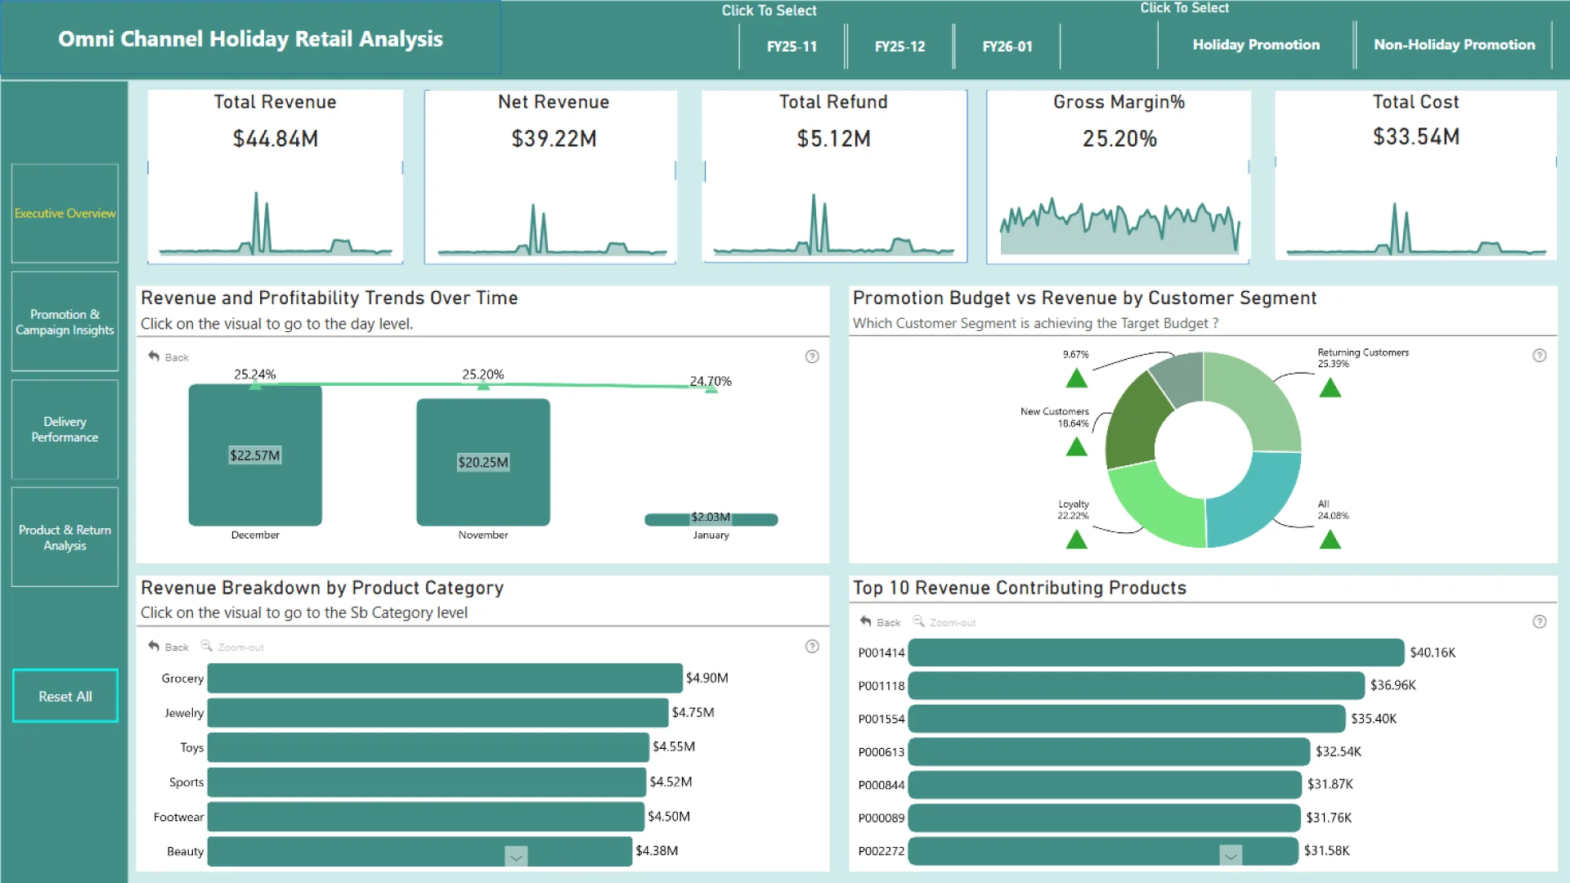Click Zoom-out magnifier in Top 10 Products chart
Image resolution: width=1570 pixels, height=883 pixels.
[x=919, y=621]
